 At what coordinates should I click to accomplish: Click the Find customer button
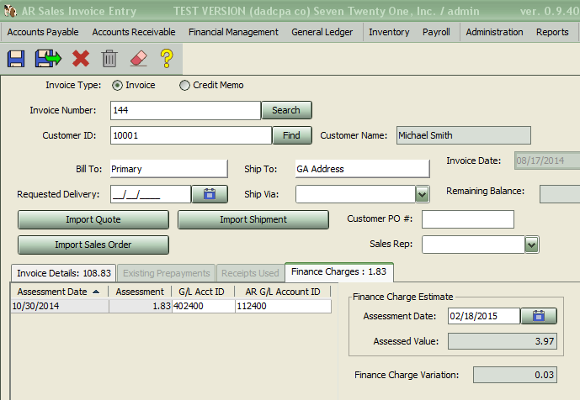[291, 135]
